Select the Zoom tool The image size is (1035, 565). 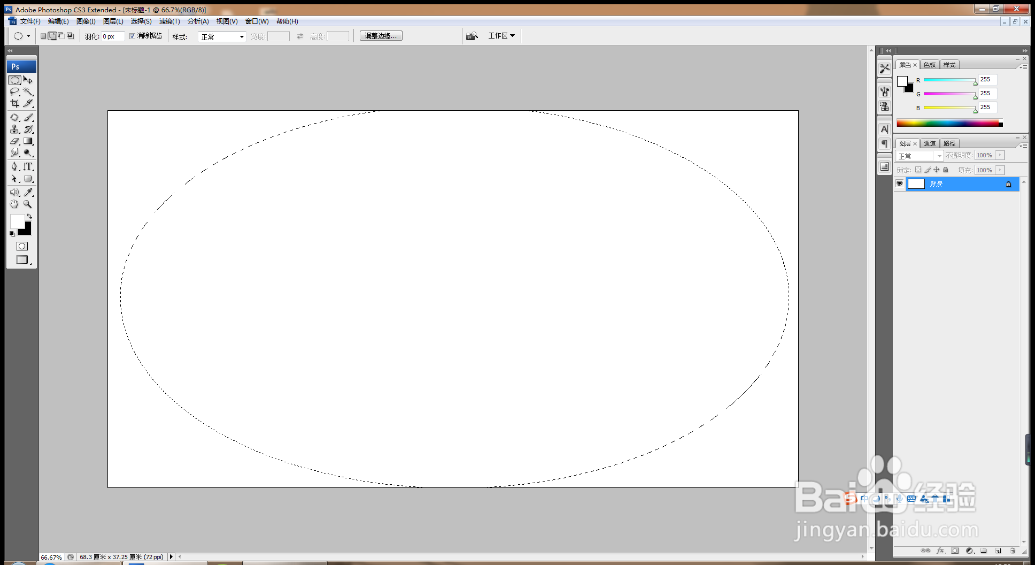(x=28, y=204)
